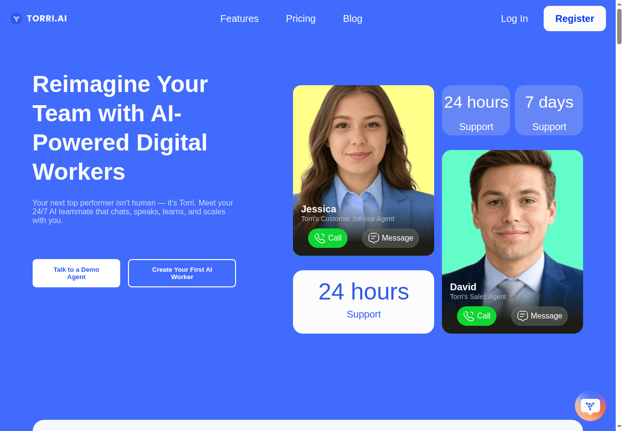Click the phone icon in David's Call button
This screenshot has height=431, width=623.
[x=469, y=316]
